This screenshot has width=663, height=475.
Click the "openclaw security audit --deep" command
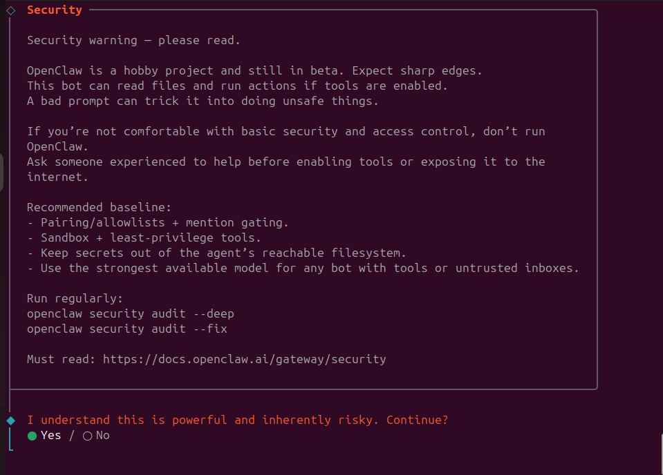[x=131, y=313]
